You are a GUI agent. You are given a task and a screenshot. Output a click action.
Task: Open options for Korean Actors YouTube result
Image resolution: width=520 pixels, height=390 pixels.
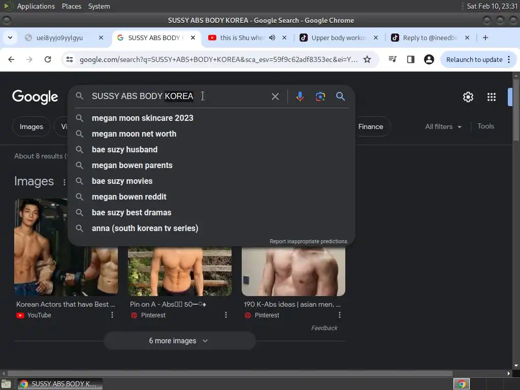coord(112,315)
